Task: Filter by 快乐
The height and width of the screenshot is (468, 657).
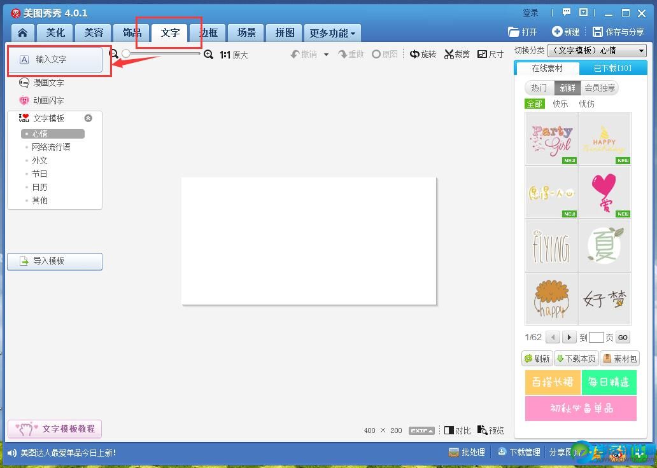Action: tap(560, 104)
